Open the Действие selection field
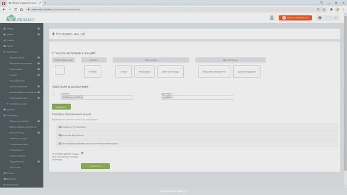 (197, 97)
